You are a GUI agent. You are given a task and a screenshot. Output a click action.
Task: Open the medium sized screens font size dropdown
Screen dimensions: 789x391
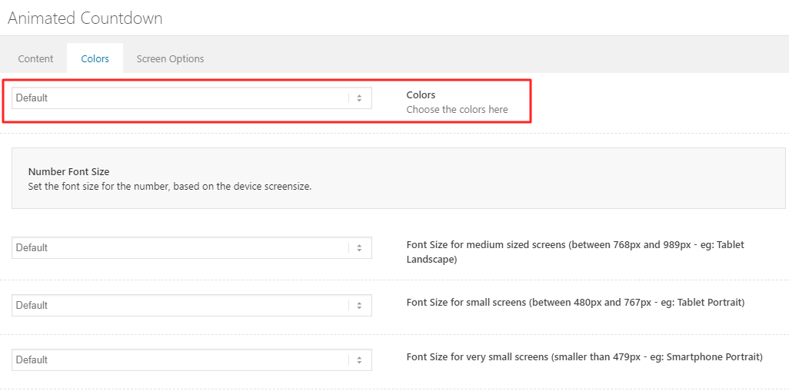pyautogui.click(x=181, y=248)
